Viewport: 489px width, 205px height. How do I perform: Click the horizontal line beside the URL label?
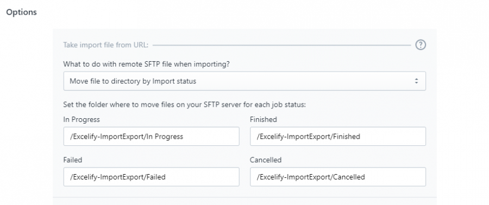(x=281, y=45)
